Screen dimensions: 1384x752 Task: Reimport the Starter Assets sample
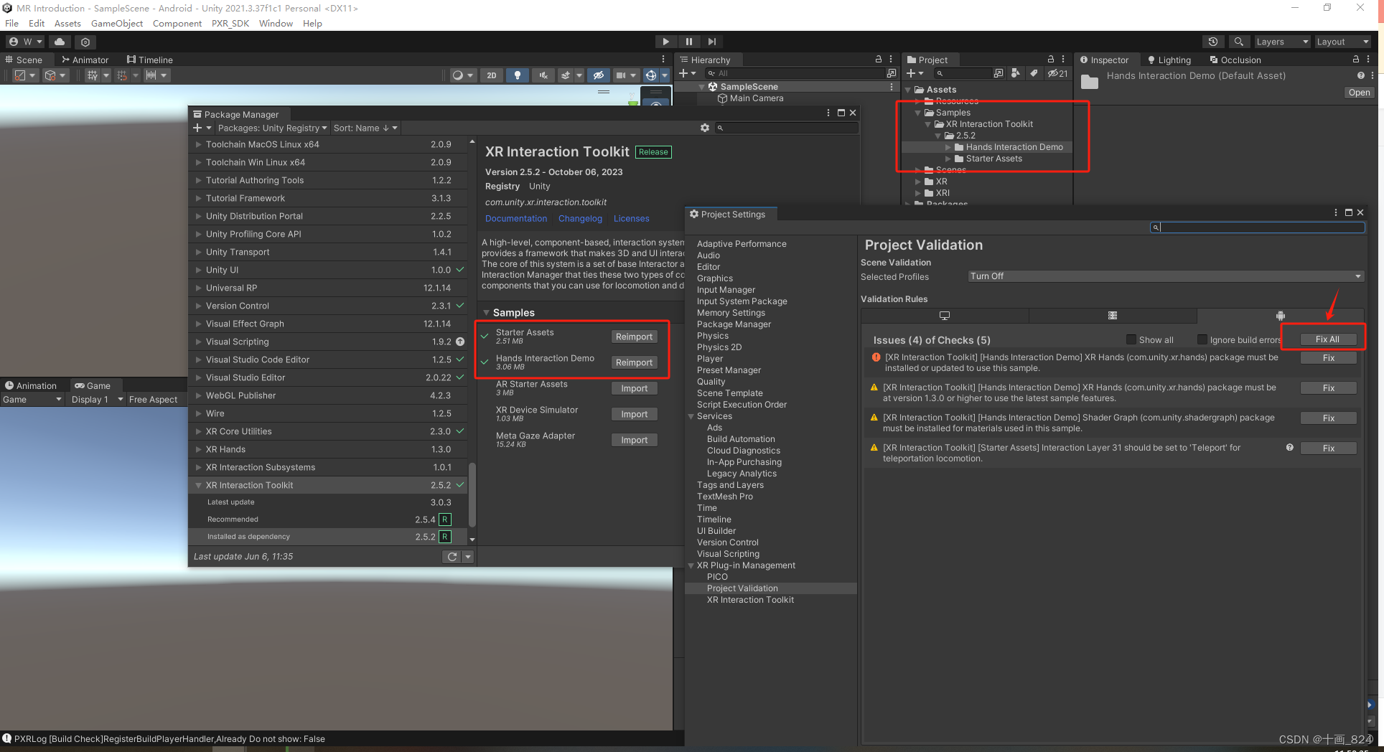click(634, 337)
